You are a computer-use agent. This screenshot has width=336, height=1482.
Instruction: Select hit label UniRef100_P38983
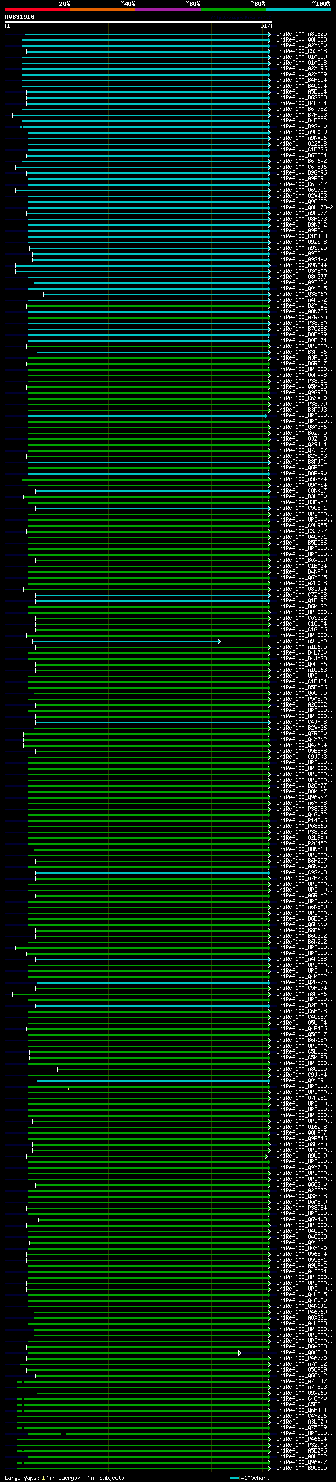tap(301, 809)
